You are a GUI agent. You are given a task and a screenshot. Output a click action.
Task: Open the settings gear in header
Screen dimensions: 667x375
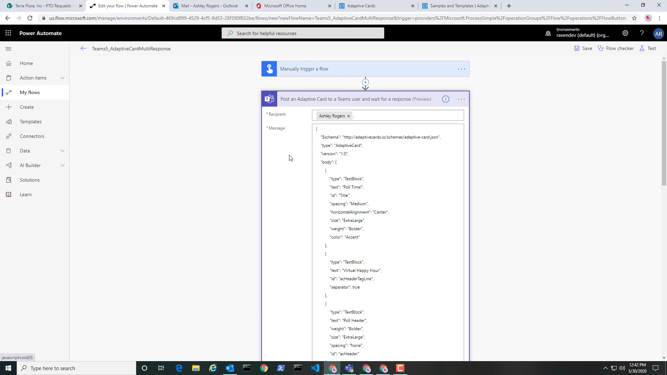click(x=625, y=33)
